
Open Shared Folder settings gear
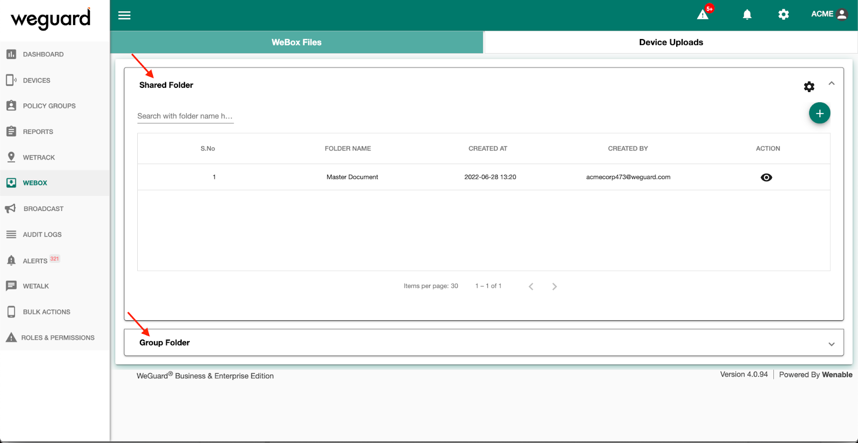point(809,86)
